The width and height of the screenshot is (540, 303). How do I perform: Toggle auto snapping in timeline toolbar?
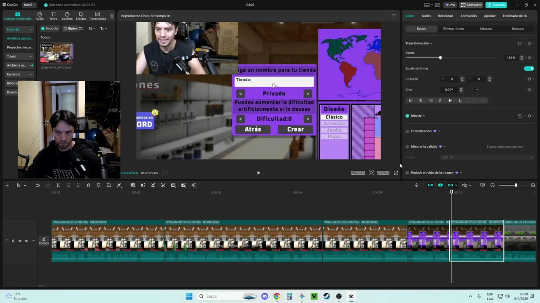440,185
